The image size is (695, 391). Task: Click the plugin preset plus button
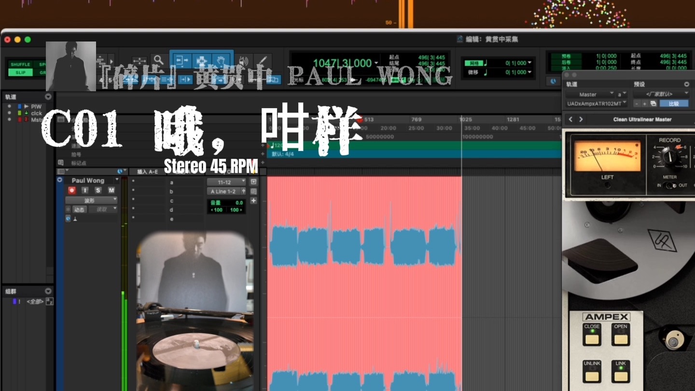(x=644, y=103)
